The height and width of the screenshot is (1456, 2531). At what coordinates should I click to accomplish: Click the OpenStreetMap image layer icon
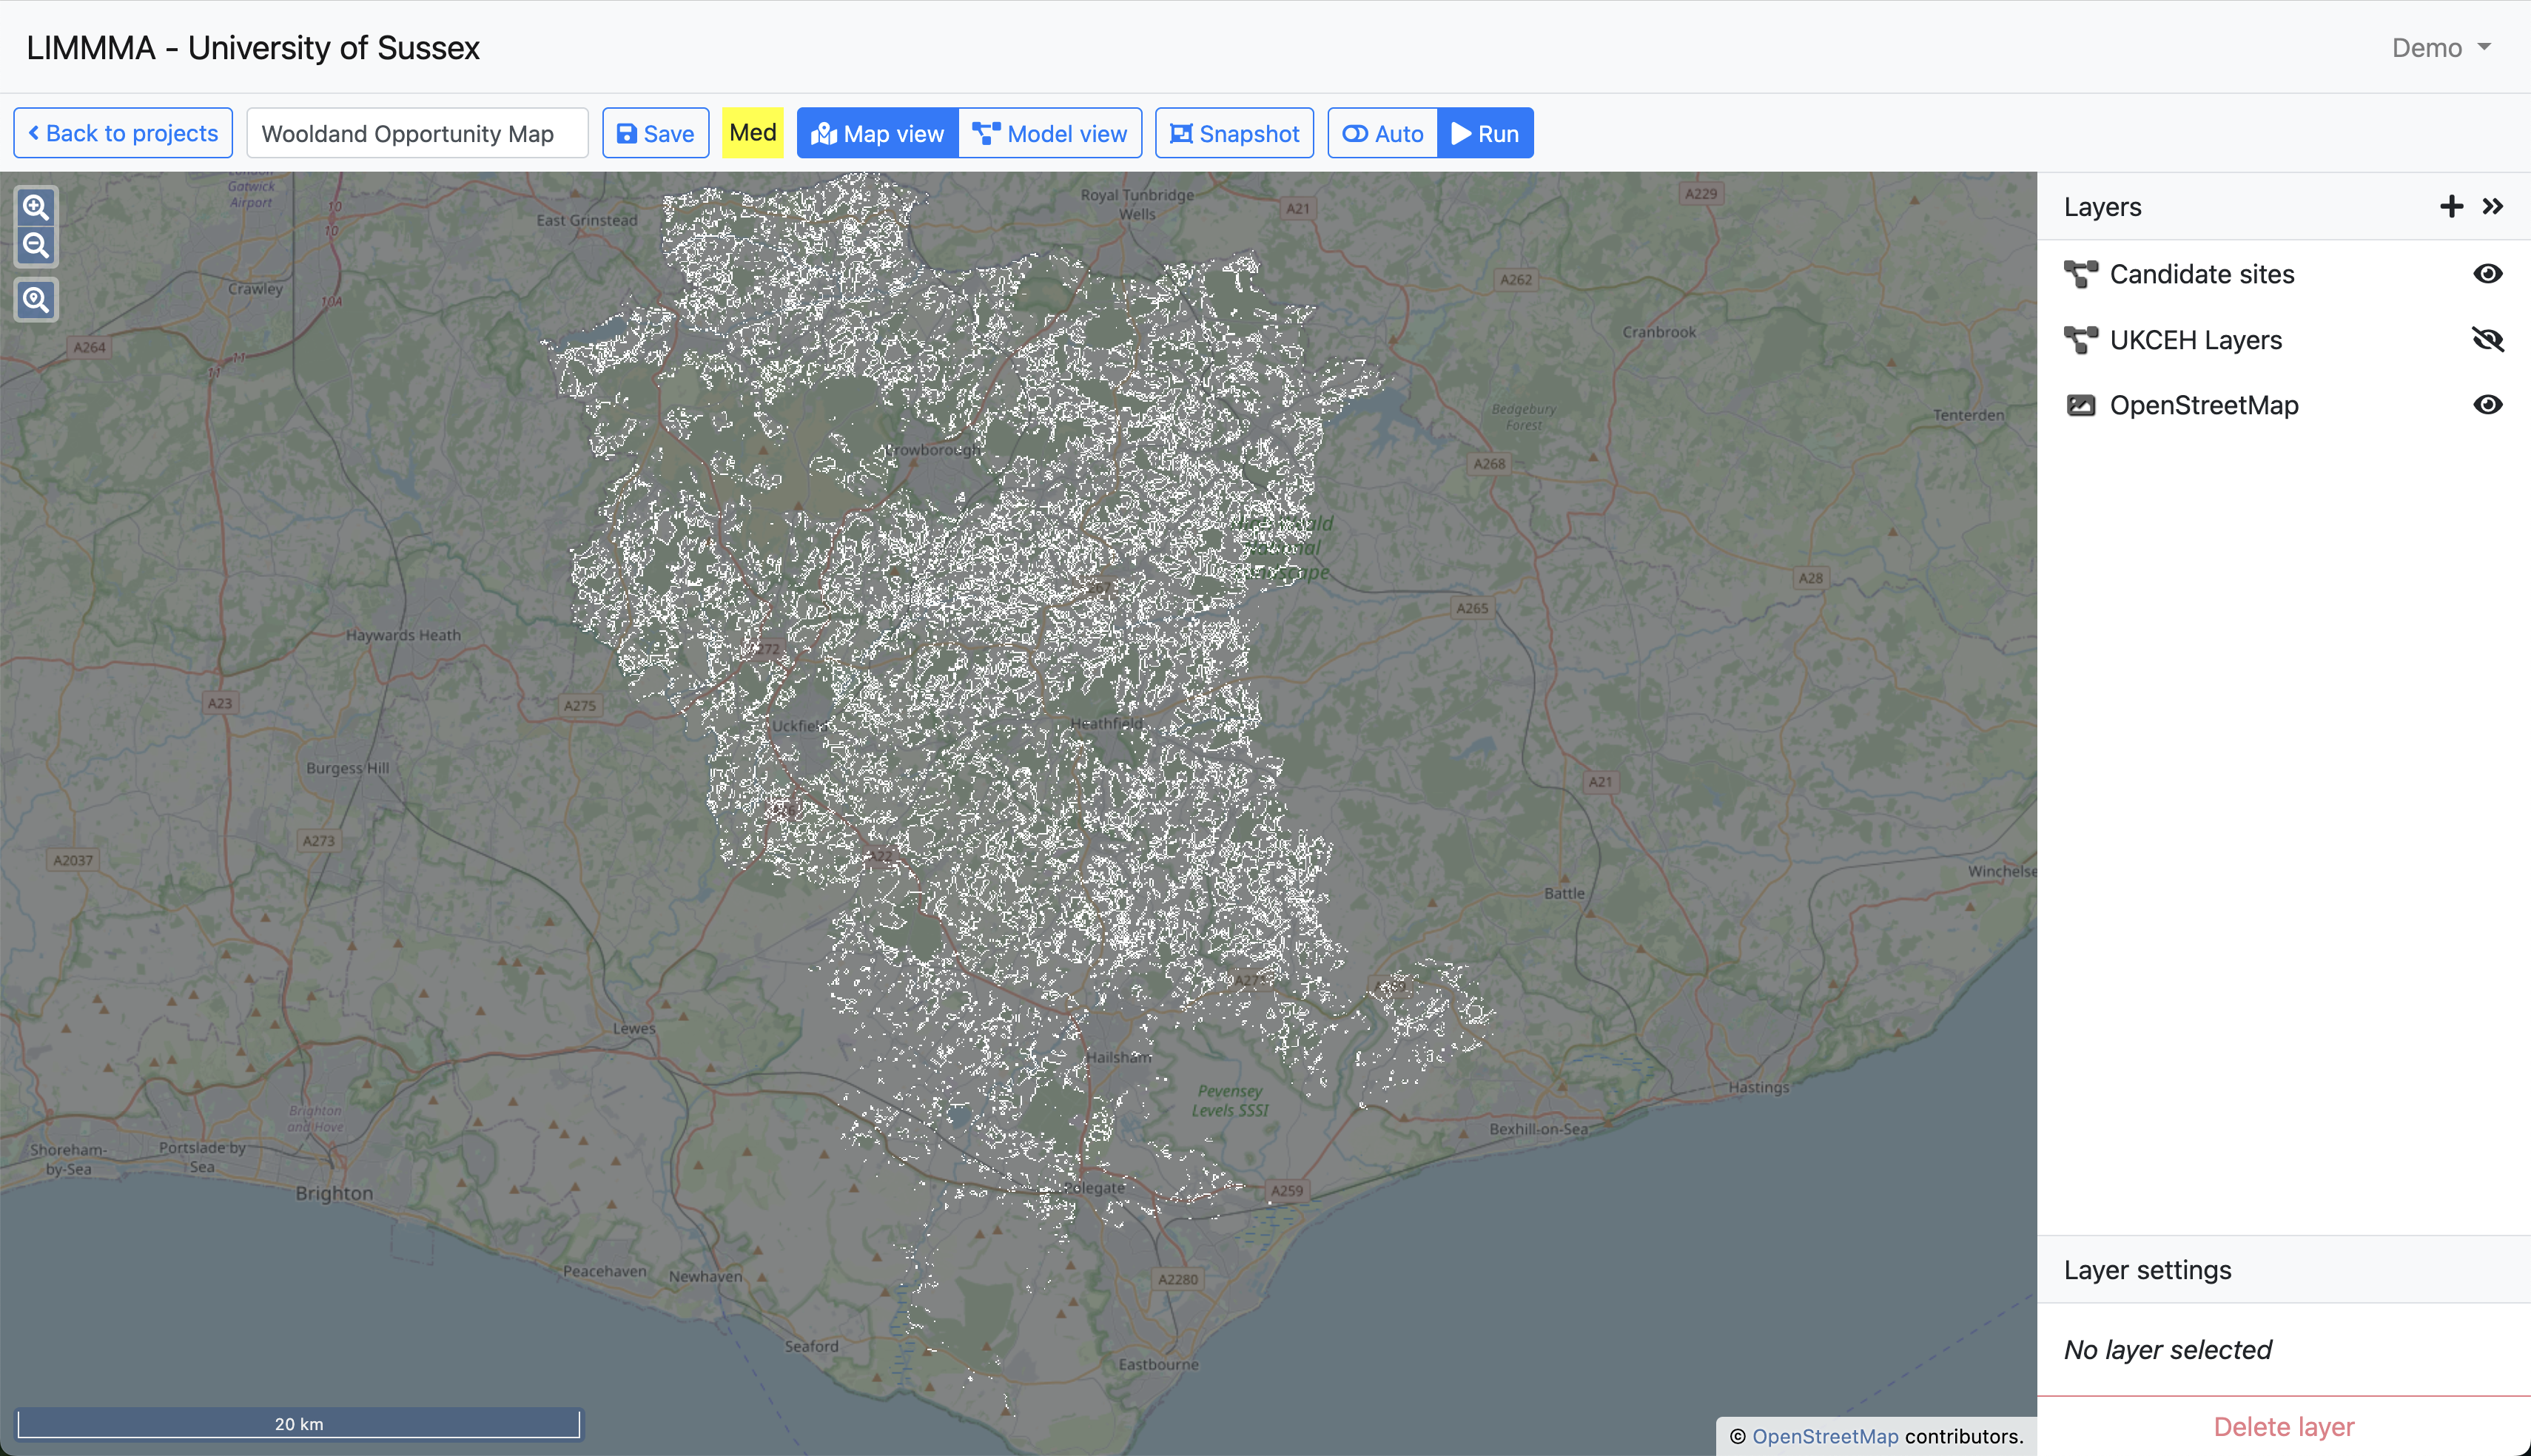2081,405
